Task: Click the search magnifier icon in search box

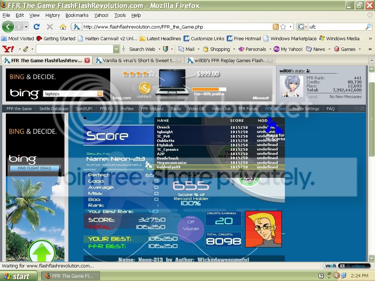Action: (368, 27)
